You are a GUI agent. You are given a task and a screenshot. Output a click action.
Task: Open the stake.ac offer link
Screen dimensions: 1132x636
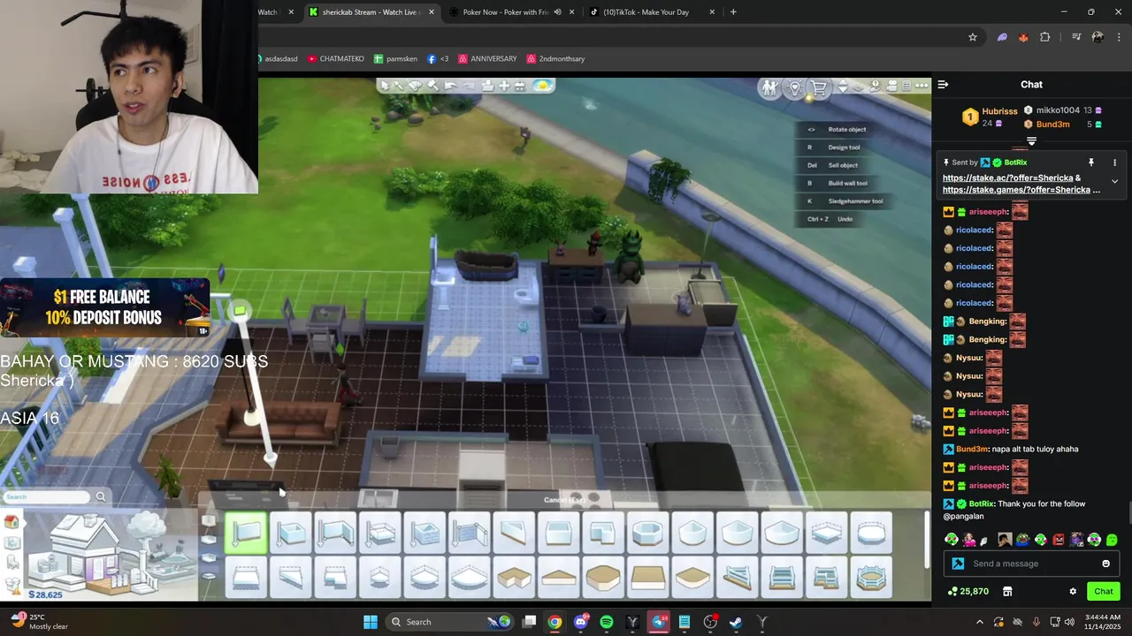tap(1007, 178)
